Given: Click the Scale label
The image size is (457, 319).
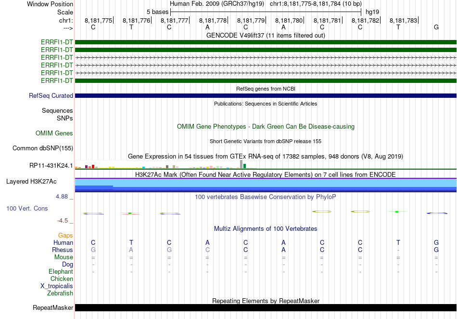Looking at the screenshot, I should 65,12.
